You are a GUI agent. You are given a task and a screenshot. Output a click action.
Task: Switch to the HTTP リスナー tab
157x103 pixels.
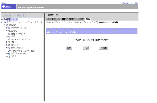(69, 19)
